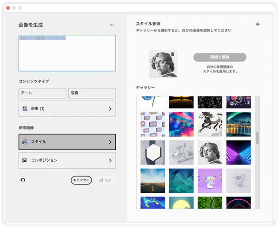
Task: Select the 写真 content type
Action: click(x=92, y=93)
